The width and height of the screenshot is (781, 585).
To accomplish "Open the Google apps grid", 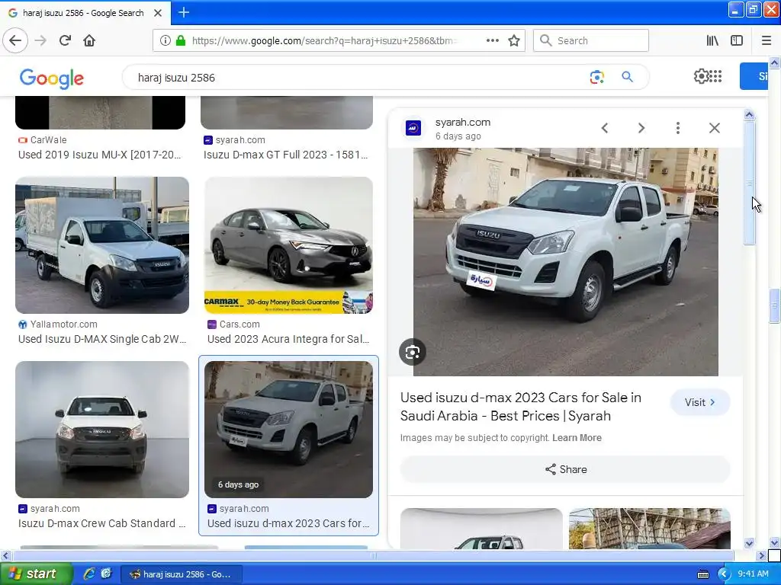I will (x=715, y=76).
